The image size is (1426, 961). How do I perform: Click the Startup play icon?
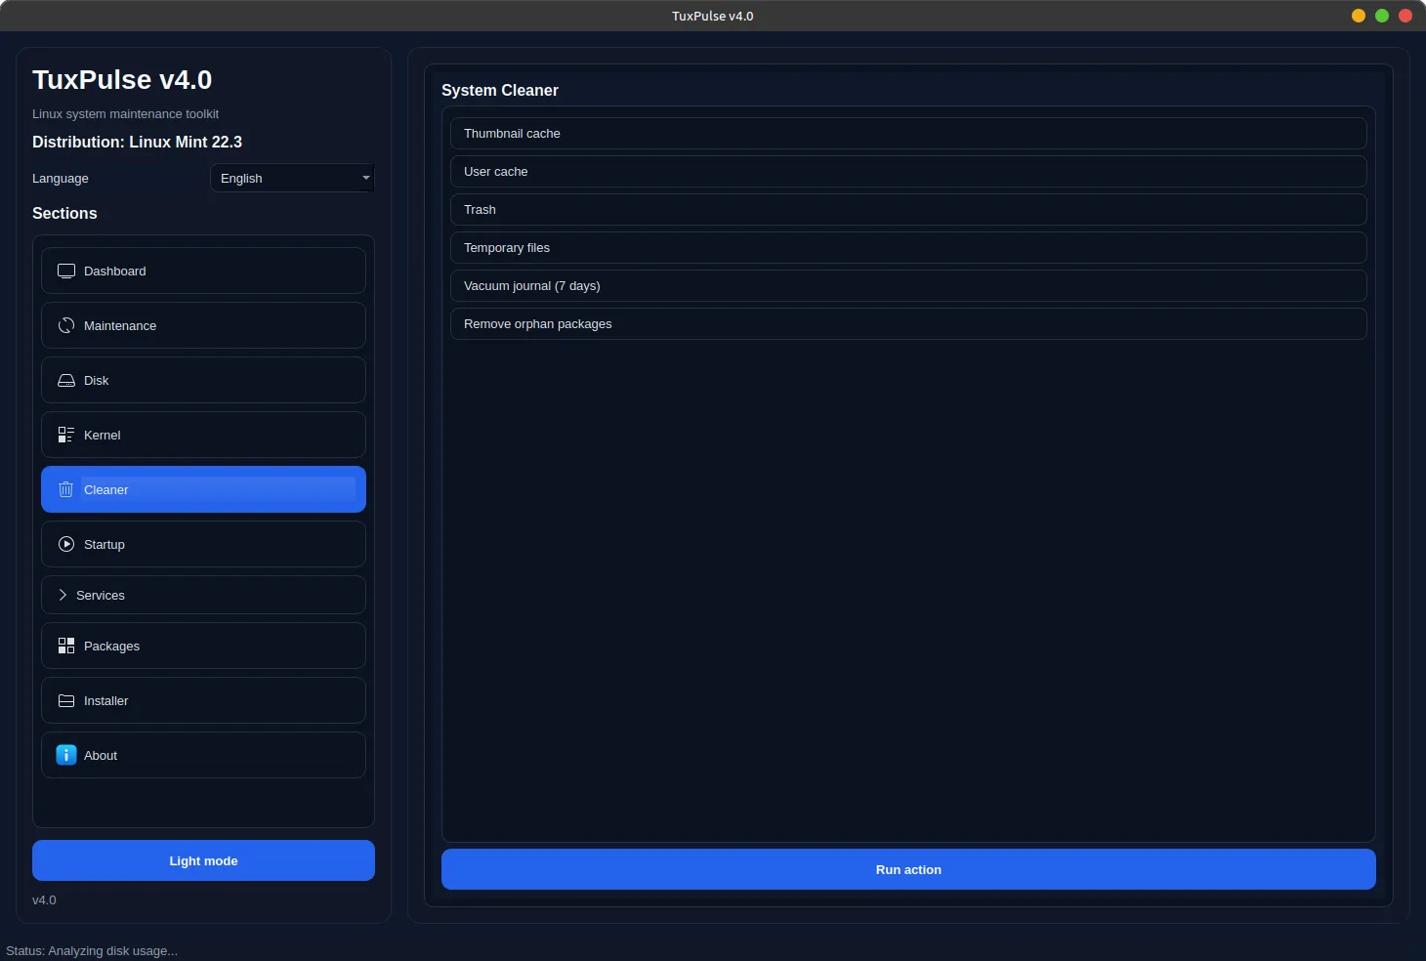click(x=66, y=545)
